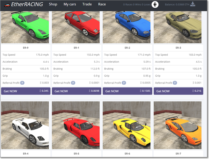Image resolution: width=209 pixels, height=159 pixels.
Task: Select the yellow ER-6 car image
Action: coord(126,125)
